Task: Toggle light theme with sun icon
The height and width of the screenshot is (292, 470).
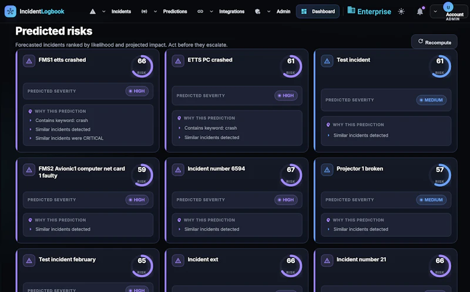Action: pyautogui.click(x=401, y=11)
